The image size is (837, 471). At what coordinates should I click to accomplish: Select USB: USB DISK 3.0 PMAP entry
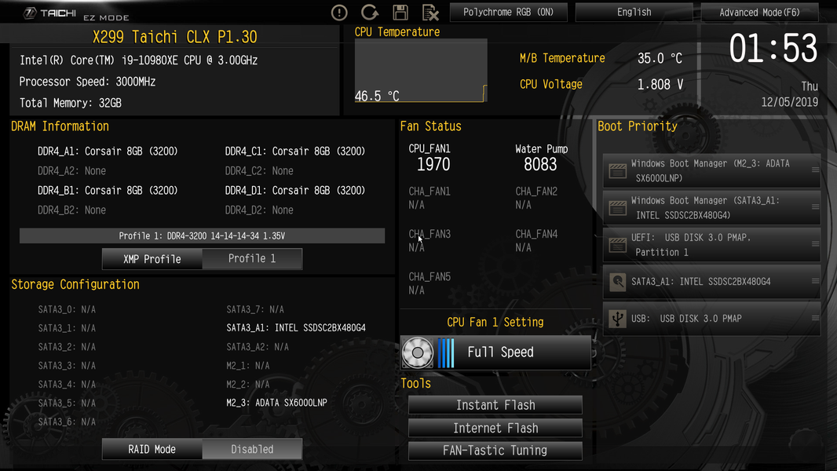pos(711,319)
